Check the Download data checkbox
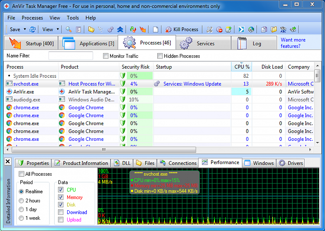The image size is (325, 231). tap(61, 212)
